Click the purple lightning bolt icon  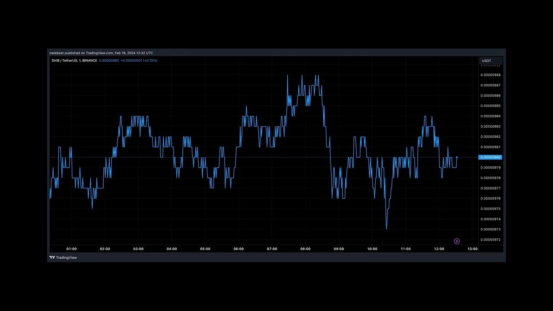pos(457,241)
